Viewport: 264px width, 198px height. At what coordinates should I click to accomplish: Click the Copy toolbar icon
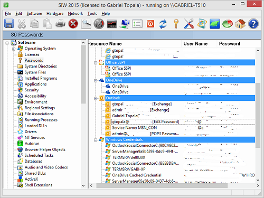pos(34,24)
